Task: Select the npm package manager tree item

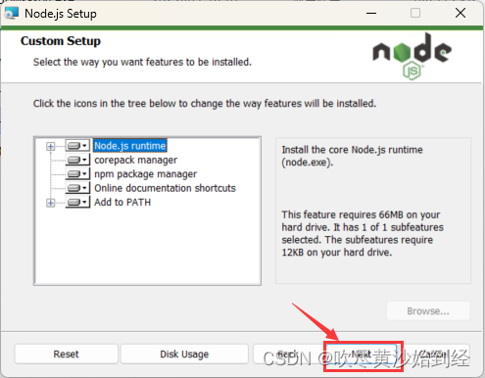Action: [146, 174]
